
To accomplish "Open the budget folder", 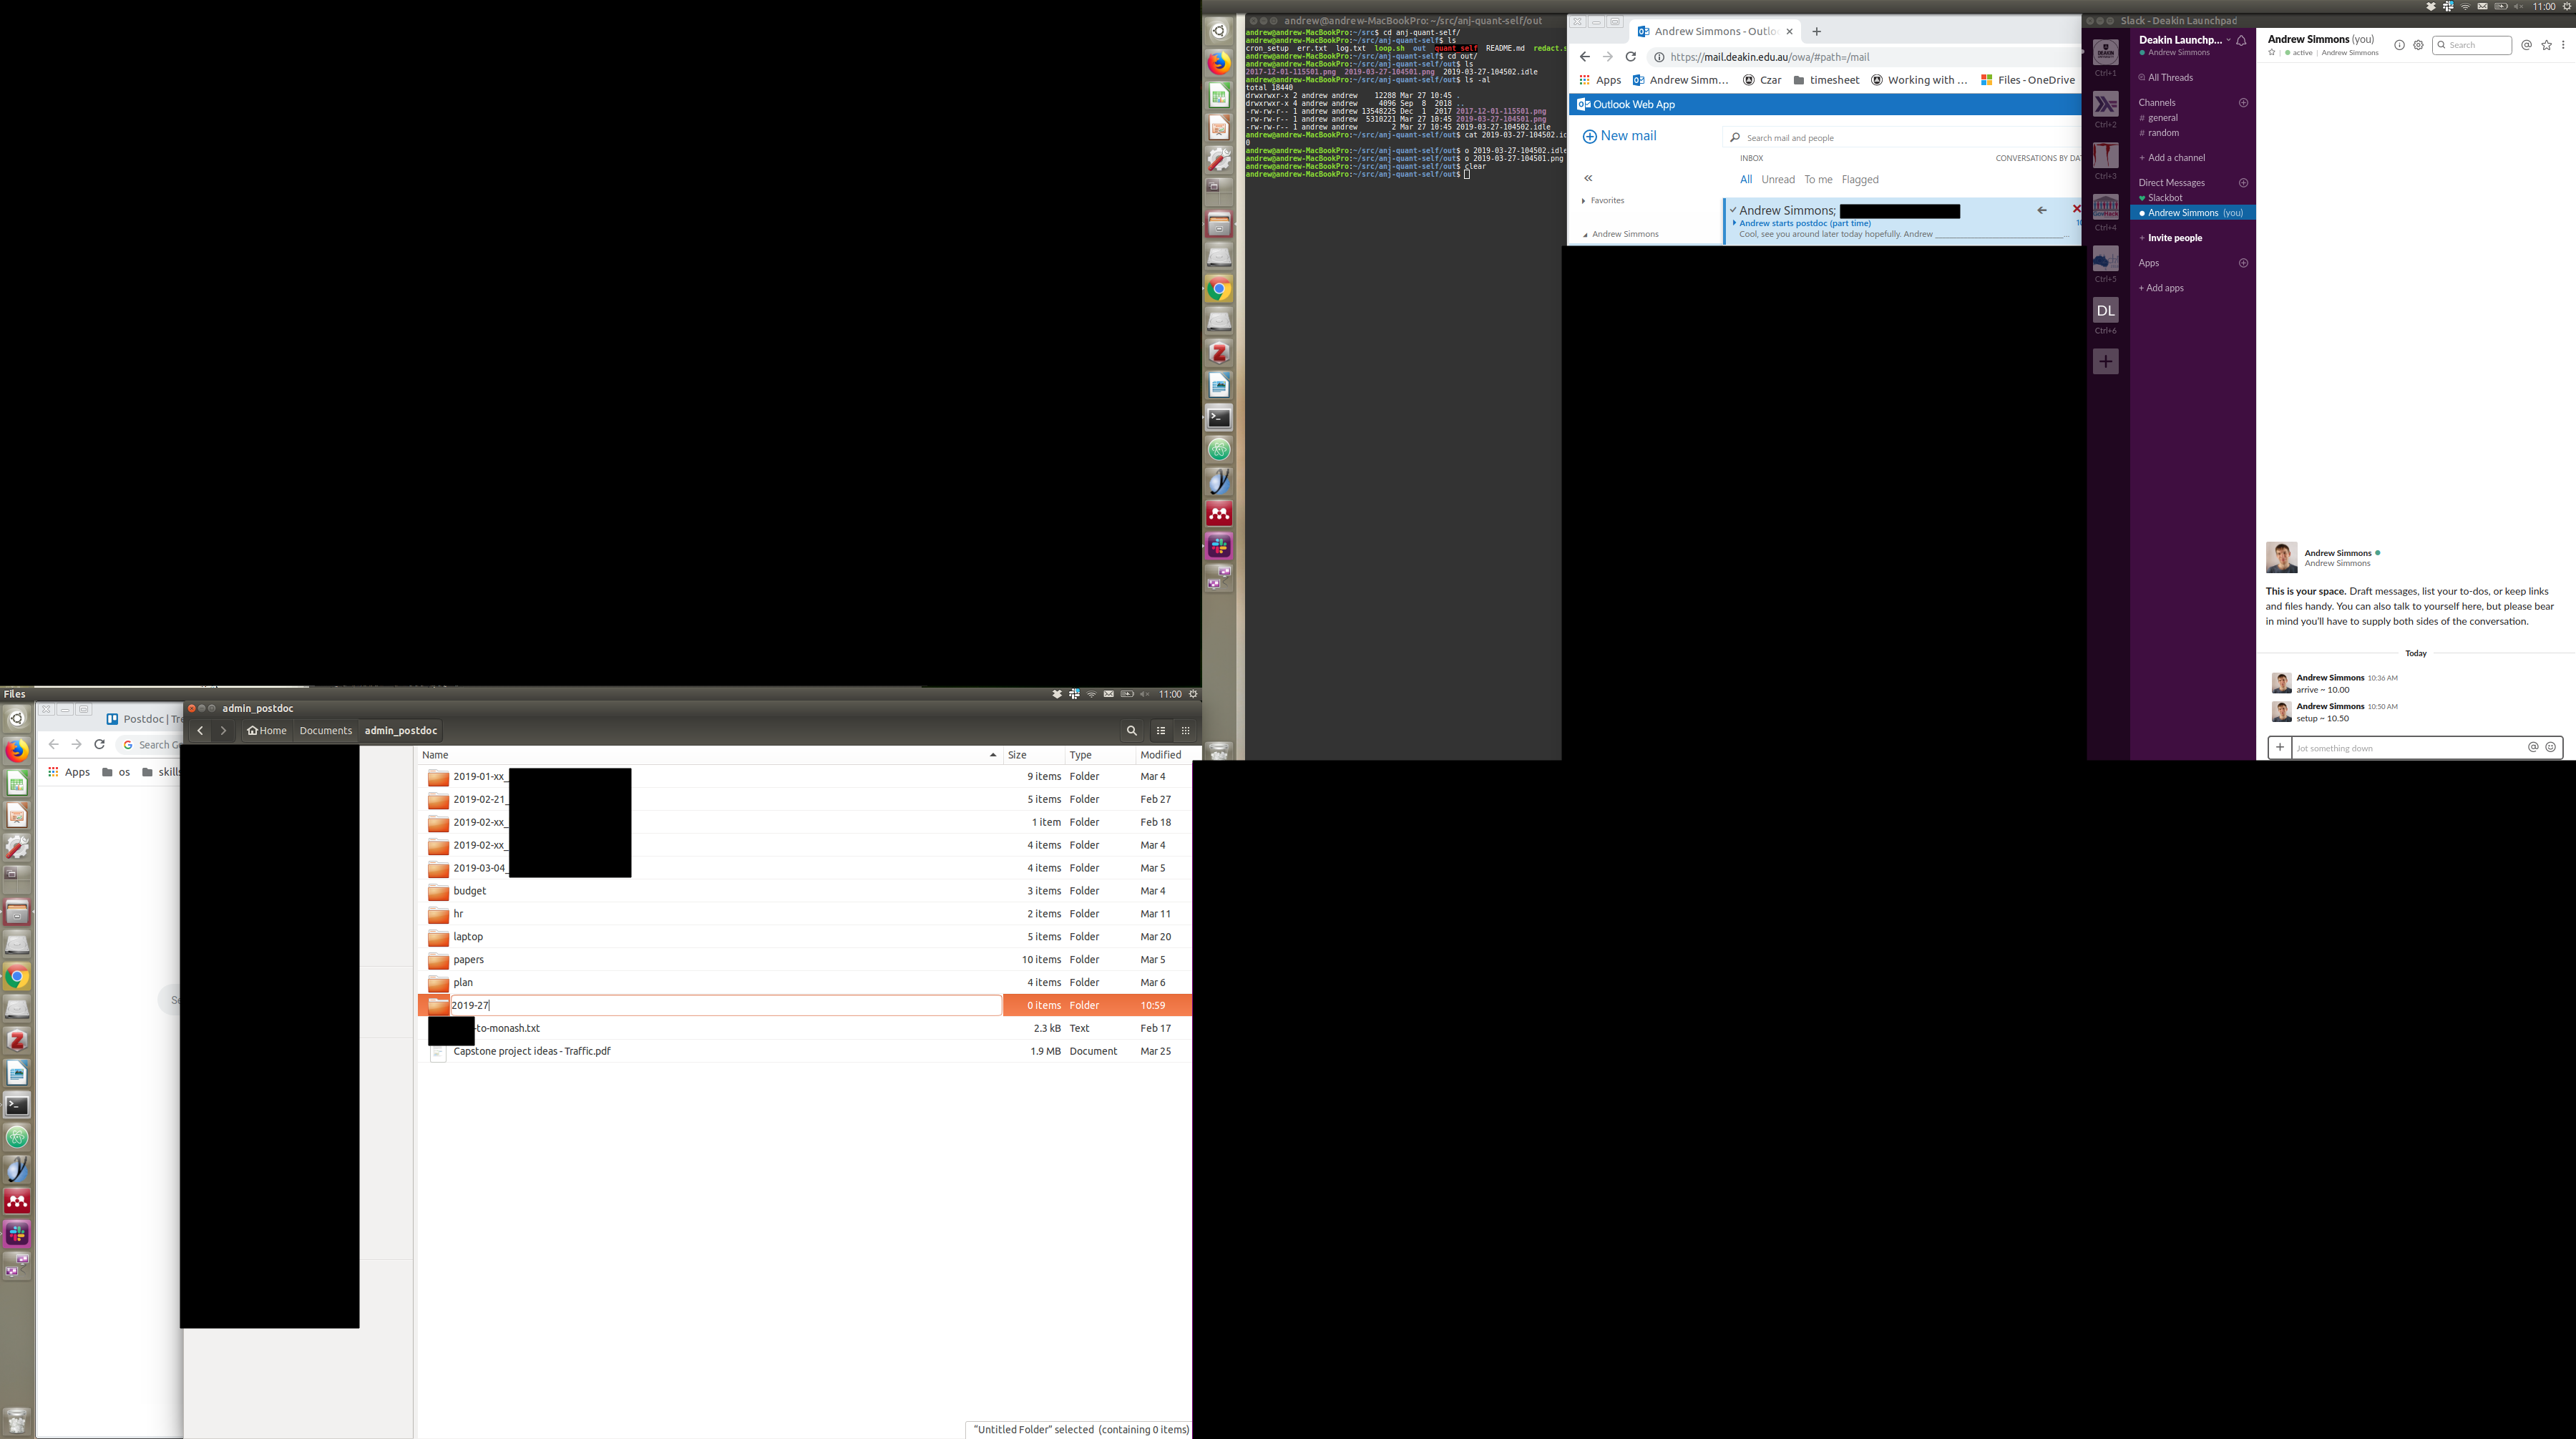I will (469, 891).
